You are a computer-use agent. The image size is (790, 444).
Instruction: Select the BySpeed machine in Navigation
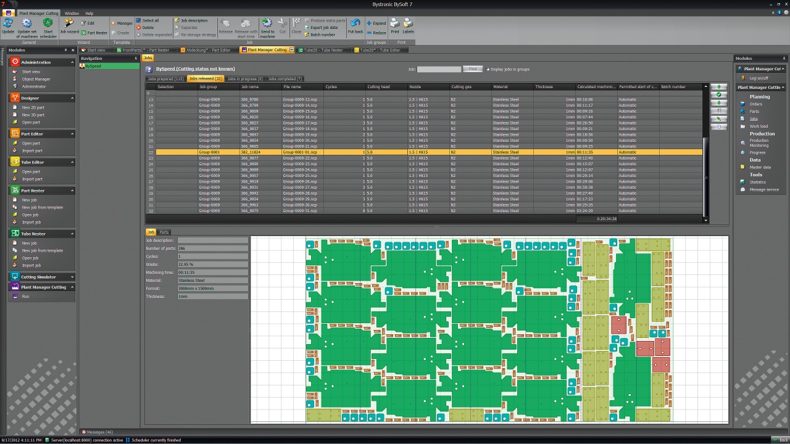(93, 66)
